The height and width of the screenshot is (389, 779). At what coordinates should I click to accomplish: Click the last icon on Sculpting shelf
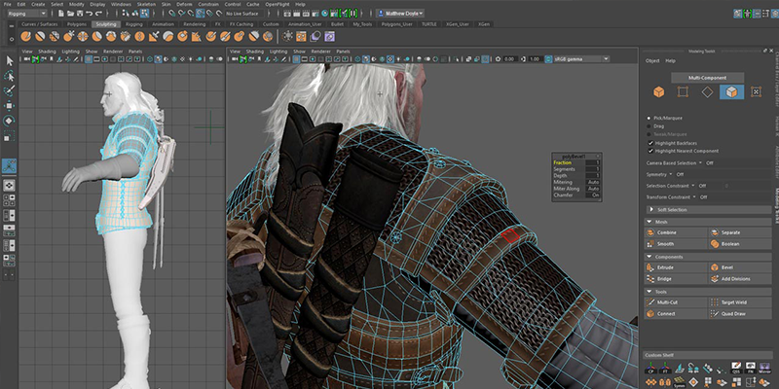[x=329, y=36]
